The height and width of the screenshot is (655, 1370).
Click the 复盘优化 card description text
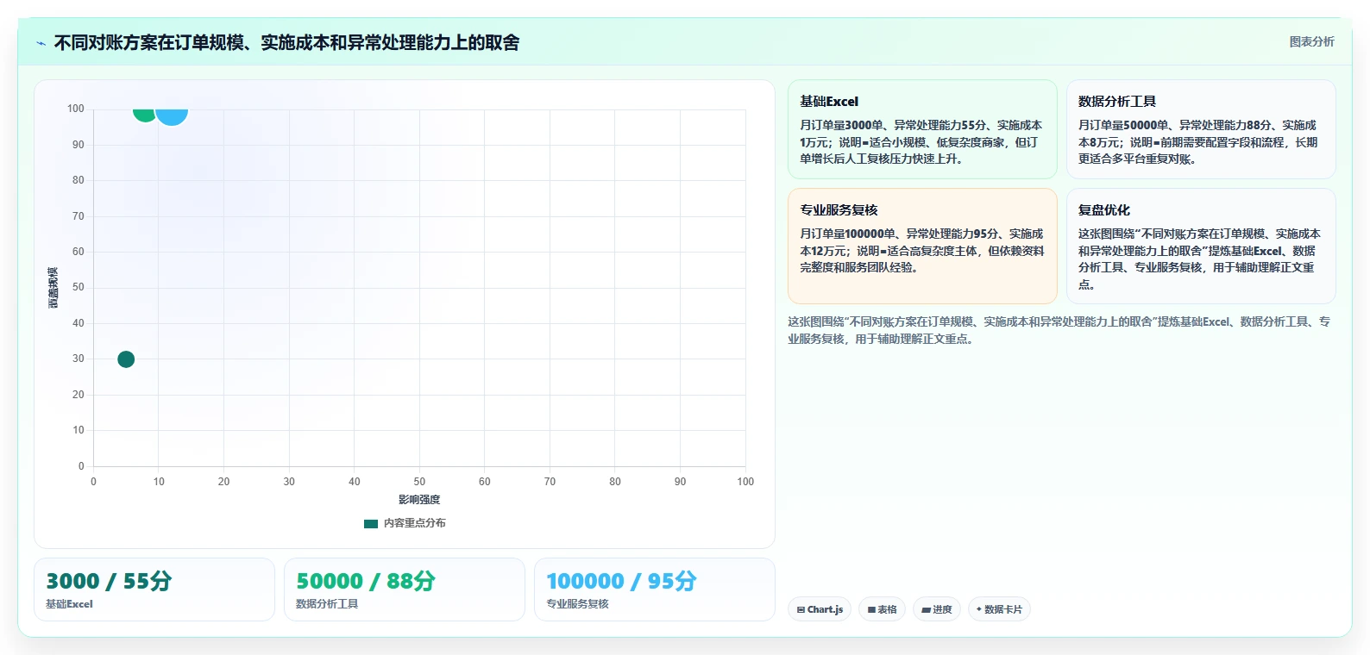[x=1199, y=259]
